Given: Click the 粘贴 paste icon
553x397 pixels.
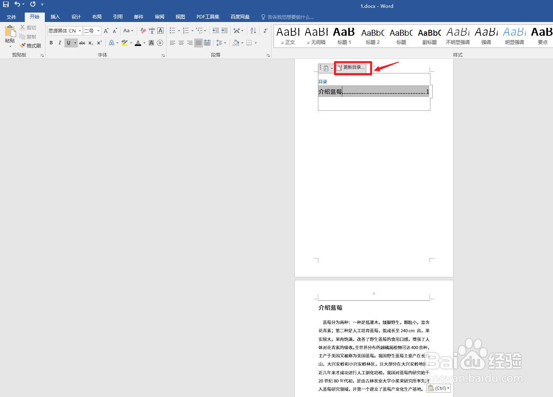Looking at the screenshot, I should coord(10,31).
